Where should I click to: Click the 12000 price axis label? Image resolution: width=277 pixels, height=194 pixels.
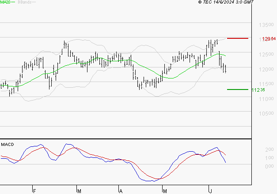pos(266,69)
